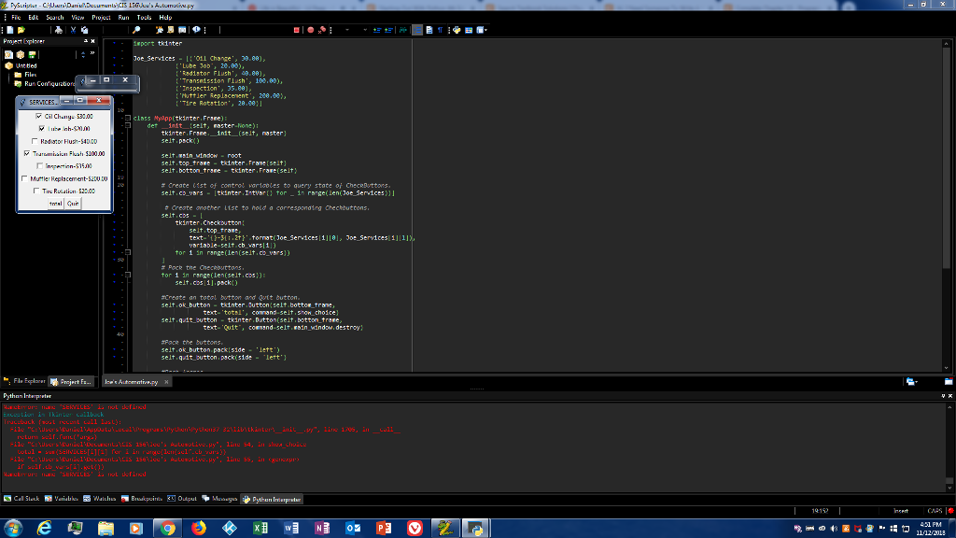
Task: Click the red Stop debugging toolbar icon
Action: [x=296, y=29]
